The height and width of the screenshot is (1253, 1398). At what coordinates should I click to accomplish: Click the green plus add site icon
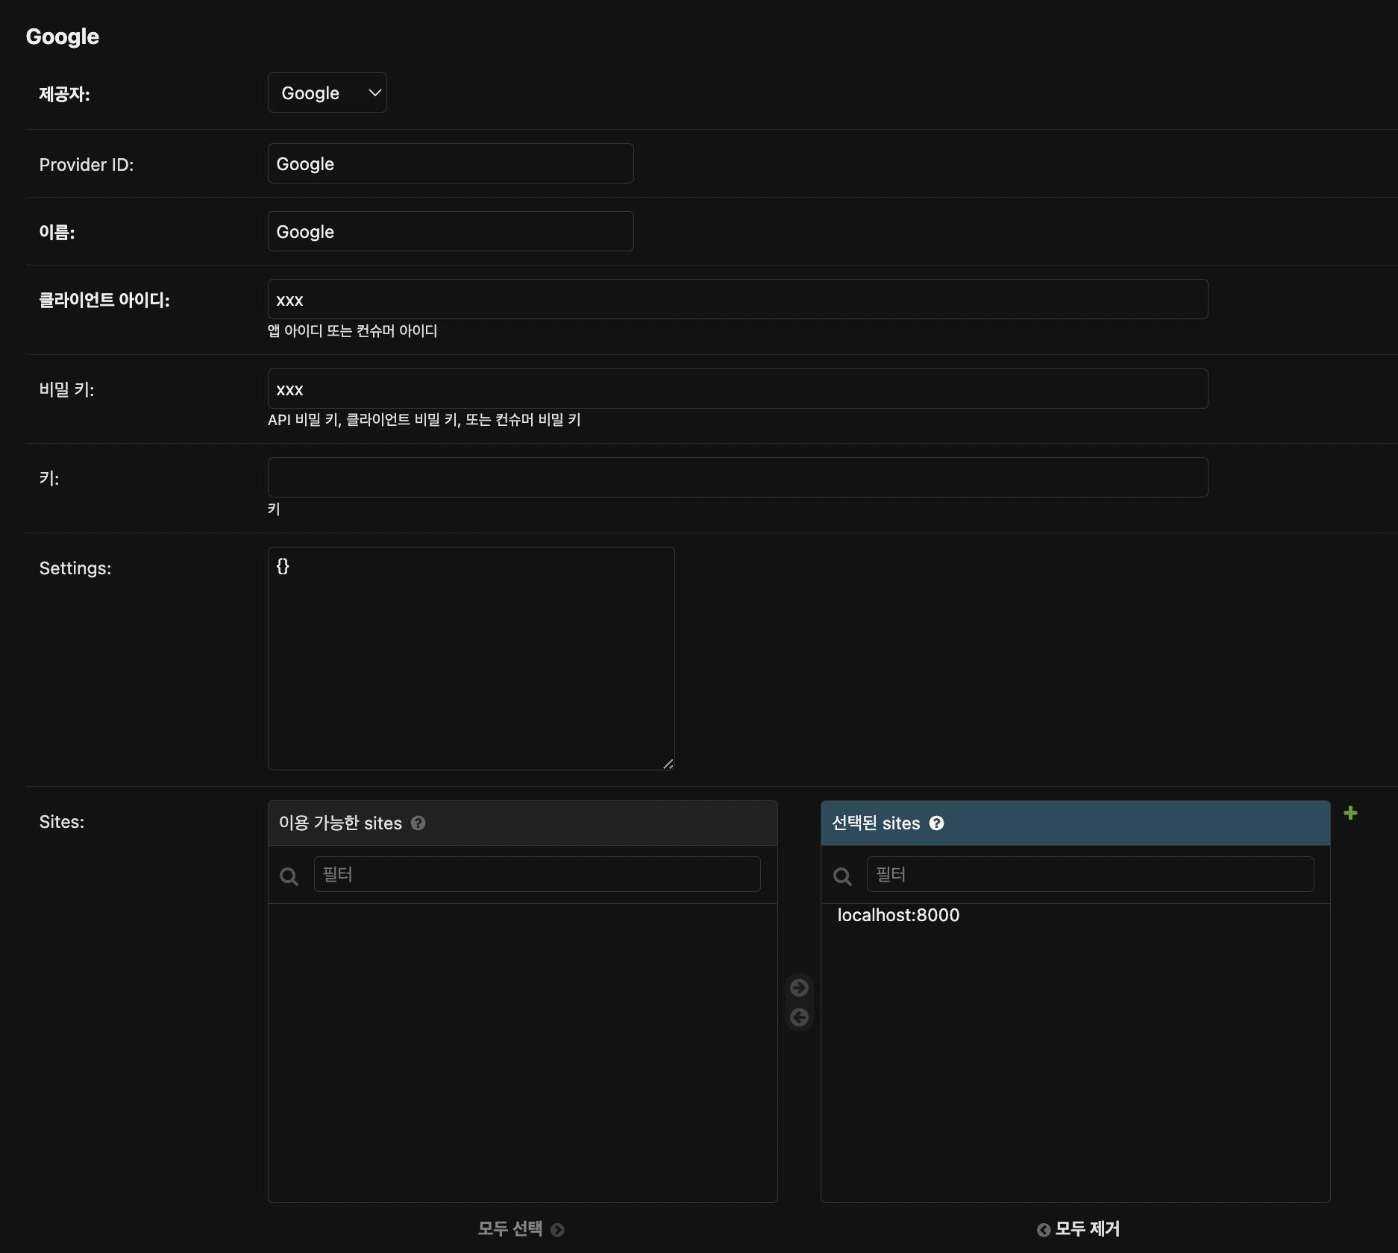(x=1350, y=813)
